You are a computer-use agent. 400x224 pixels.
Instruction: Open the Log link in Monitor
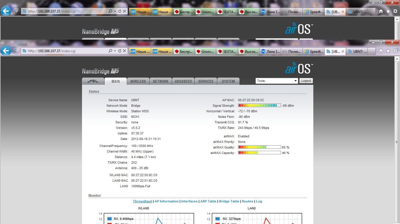[x=259, y=201]
